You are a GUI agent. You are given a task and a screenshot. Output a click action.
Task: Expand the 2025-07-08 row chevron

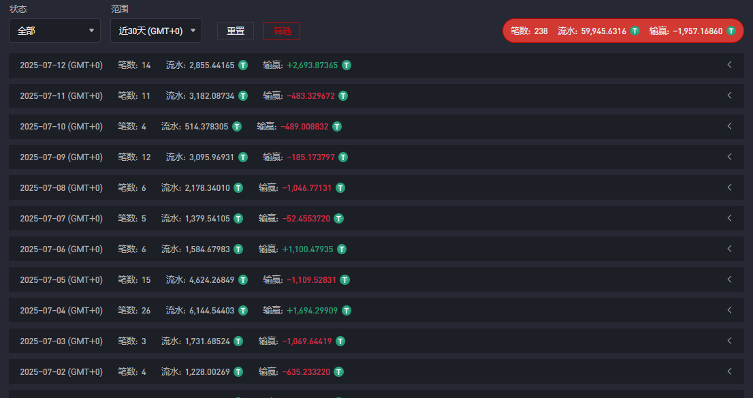pyautogui.click(x=729, y=187)
